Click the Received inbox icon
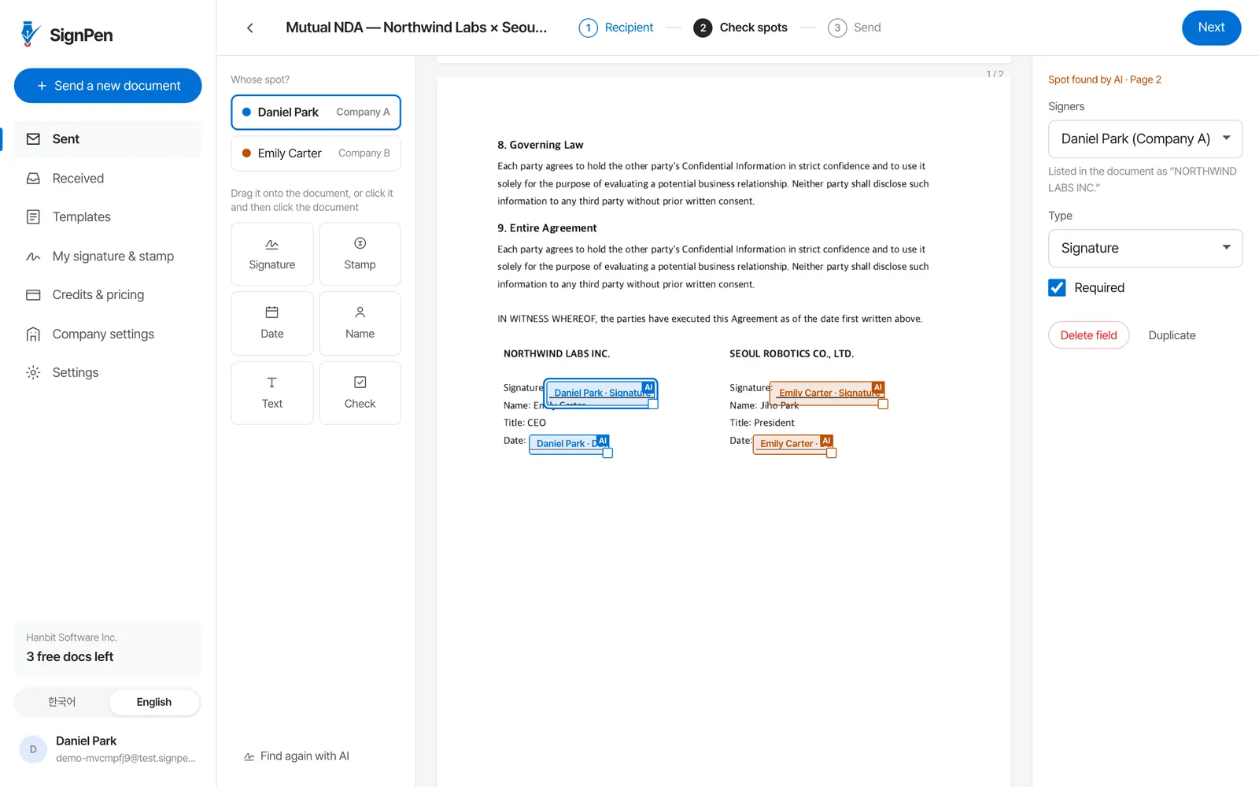1259x787 pixels. [x=33, y=179]
